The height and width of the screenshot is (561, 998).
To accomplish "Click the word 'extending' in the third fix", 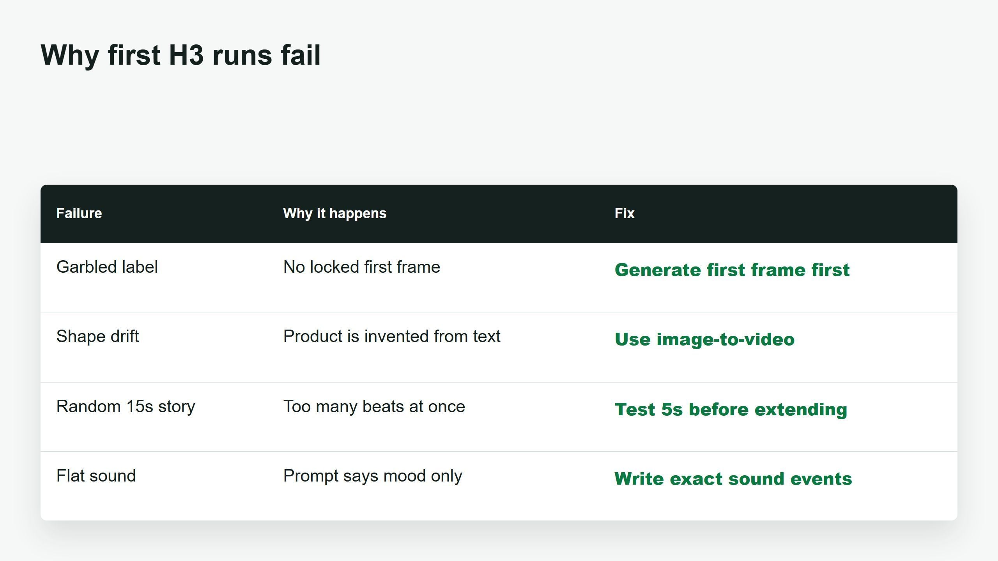I will [801, 409].
